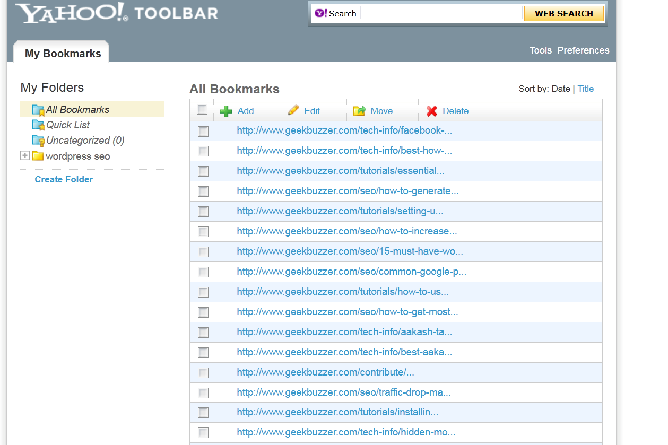Click the yellow wordpress seo folder icon
This screenshot has height=445, width=668.
[38, 156]
